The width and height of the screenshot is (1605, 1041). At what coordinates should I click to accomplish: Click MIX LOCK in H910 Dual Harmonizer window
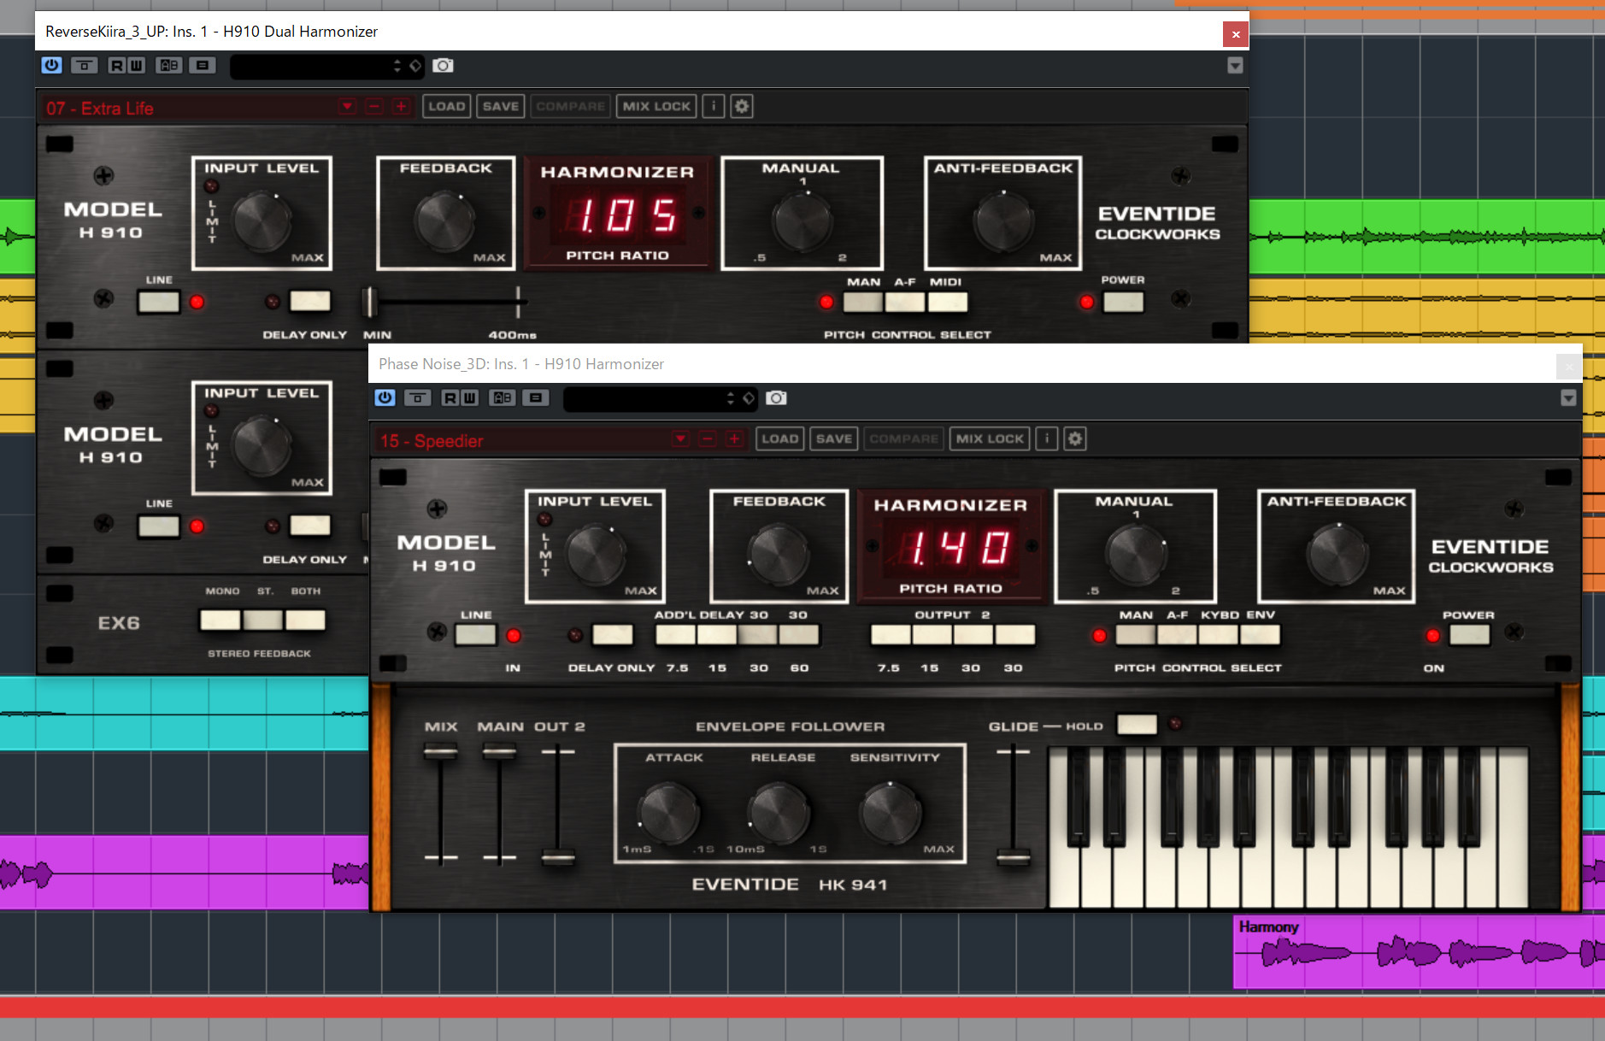[656, 107]
